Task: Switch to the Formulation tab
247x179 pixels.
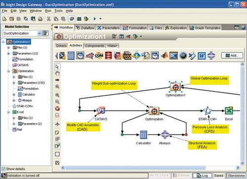Action: [x=135, y=28]
